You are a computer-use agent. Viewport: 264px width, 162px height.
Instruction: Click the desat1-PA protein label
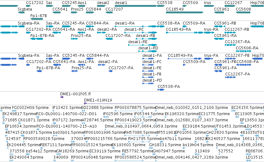(152, 56)
